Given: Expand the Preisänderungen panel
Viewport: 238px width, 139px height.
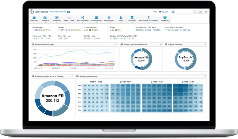Looking at the screenshot, I should click(72, 76).
